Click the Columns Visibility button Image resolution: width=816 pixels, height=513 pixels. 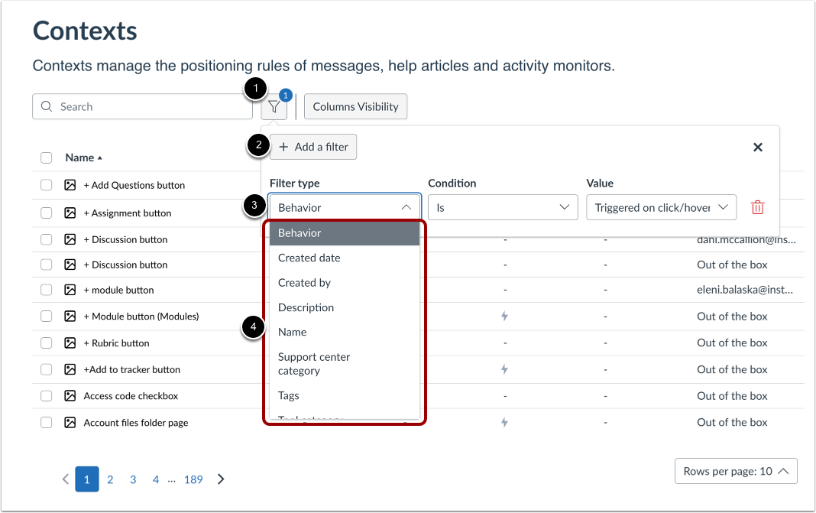355,106
